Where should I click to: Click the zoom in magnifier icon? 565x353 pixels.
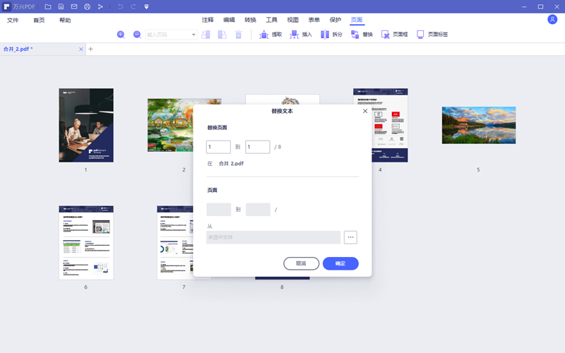pyautogui.click(x=121, y=34)
